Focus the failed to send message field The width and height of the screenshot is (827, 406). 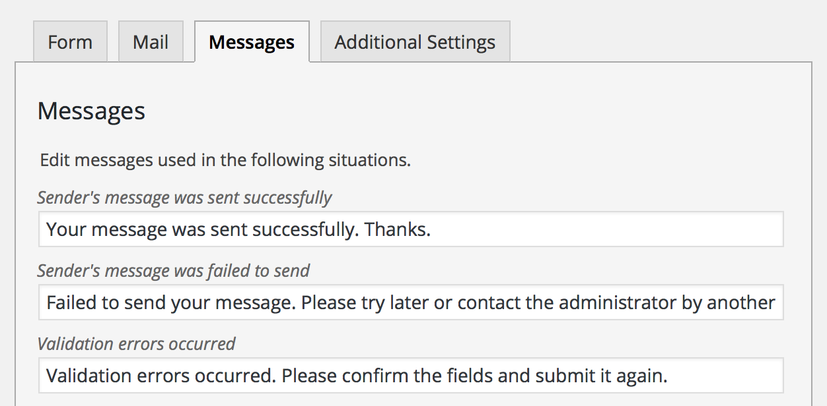pos(411,303)
